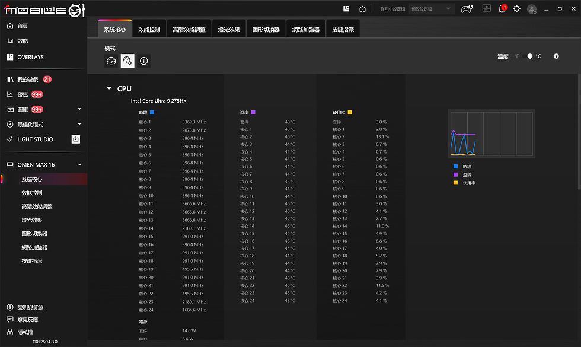Switch to the 高階效能調整 tab
This screenshot has width=581, height=347.
189,29
